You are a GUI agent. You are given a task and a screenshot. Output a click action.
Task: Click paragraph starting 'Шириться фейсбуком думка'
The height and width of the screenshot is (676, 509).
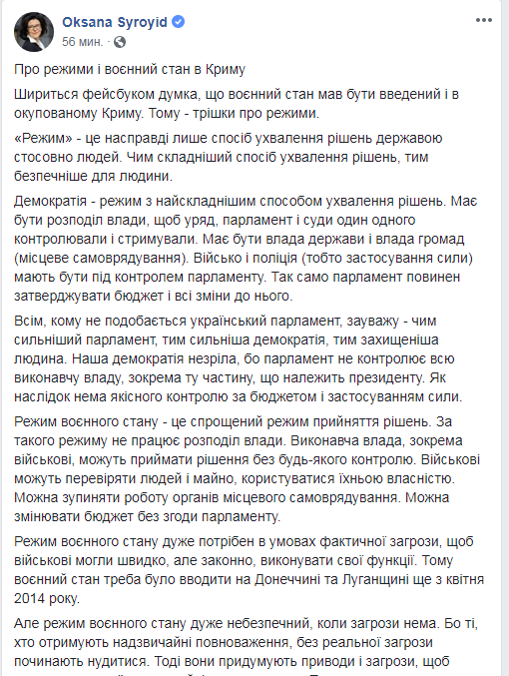click(237, 104)
